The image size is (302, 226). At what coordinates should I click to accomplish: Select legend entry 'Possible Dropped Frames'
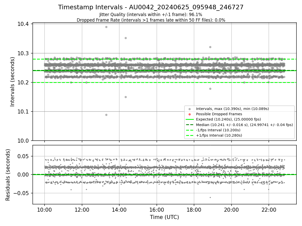(219, 114)
